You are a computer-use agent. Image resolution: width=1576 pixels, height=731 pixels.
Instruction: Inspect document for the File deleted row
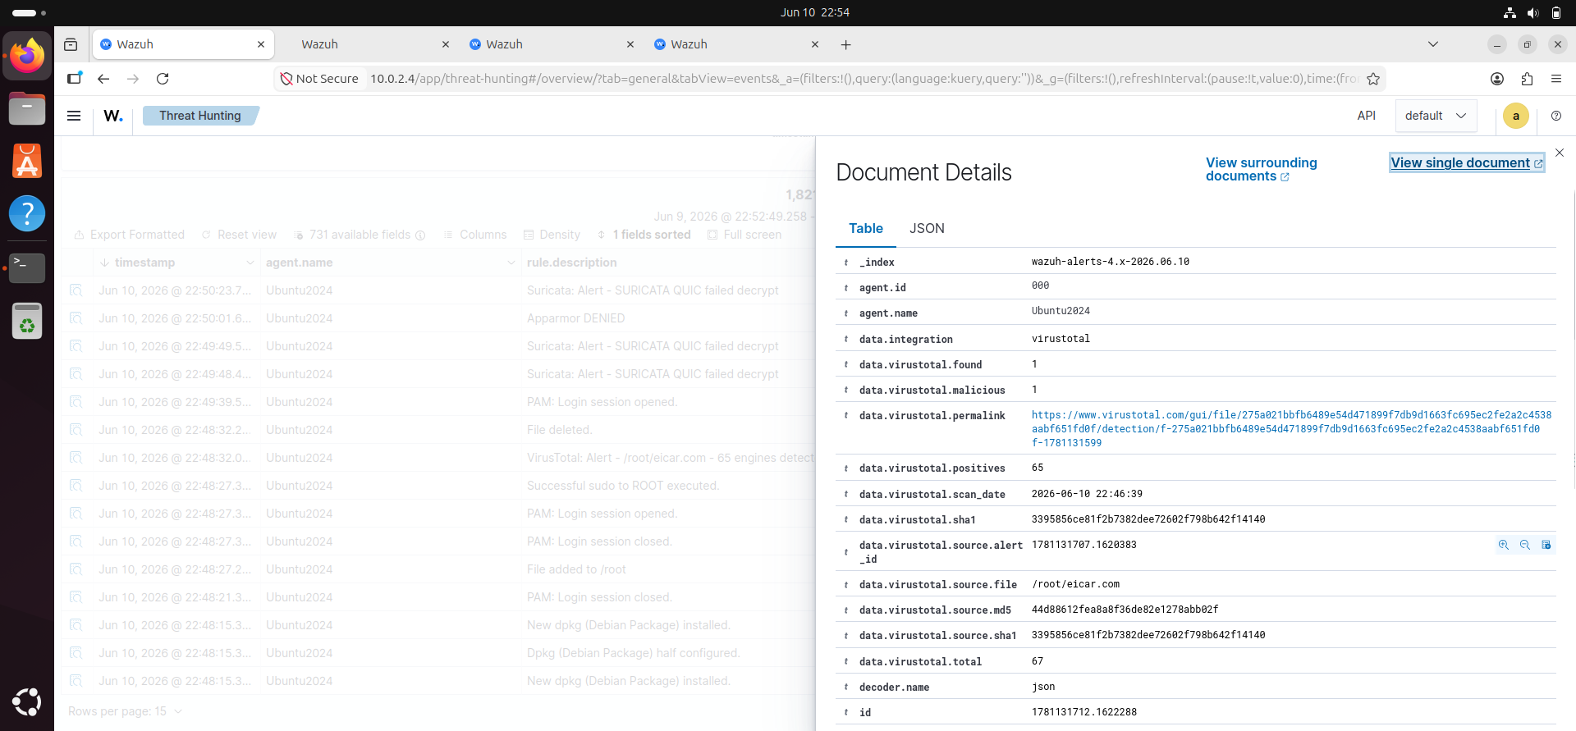pyautogui.click(x=76, y=430)
